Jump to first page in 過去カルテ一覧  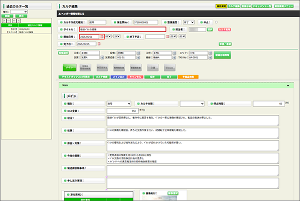pyautogui.click(x=4, y=20)
